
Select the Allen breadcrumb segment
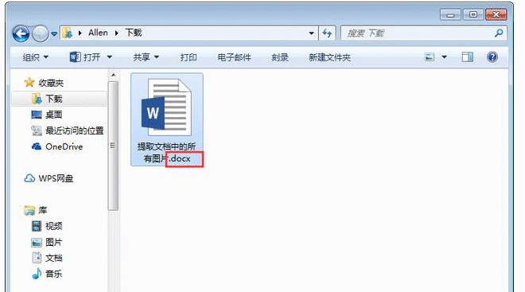point(98,33)
